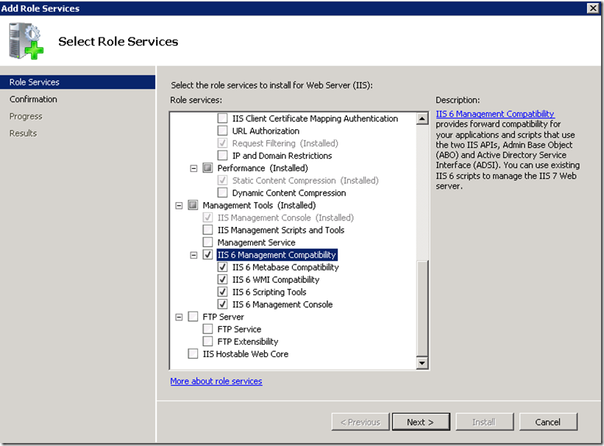Viewport: 604px width, 446px height.
Task: Check FTP Extensibility option
Action: click(207, 341)
